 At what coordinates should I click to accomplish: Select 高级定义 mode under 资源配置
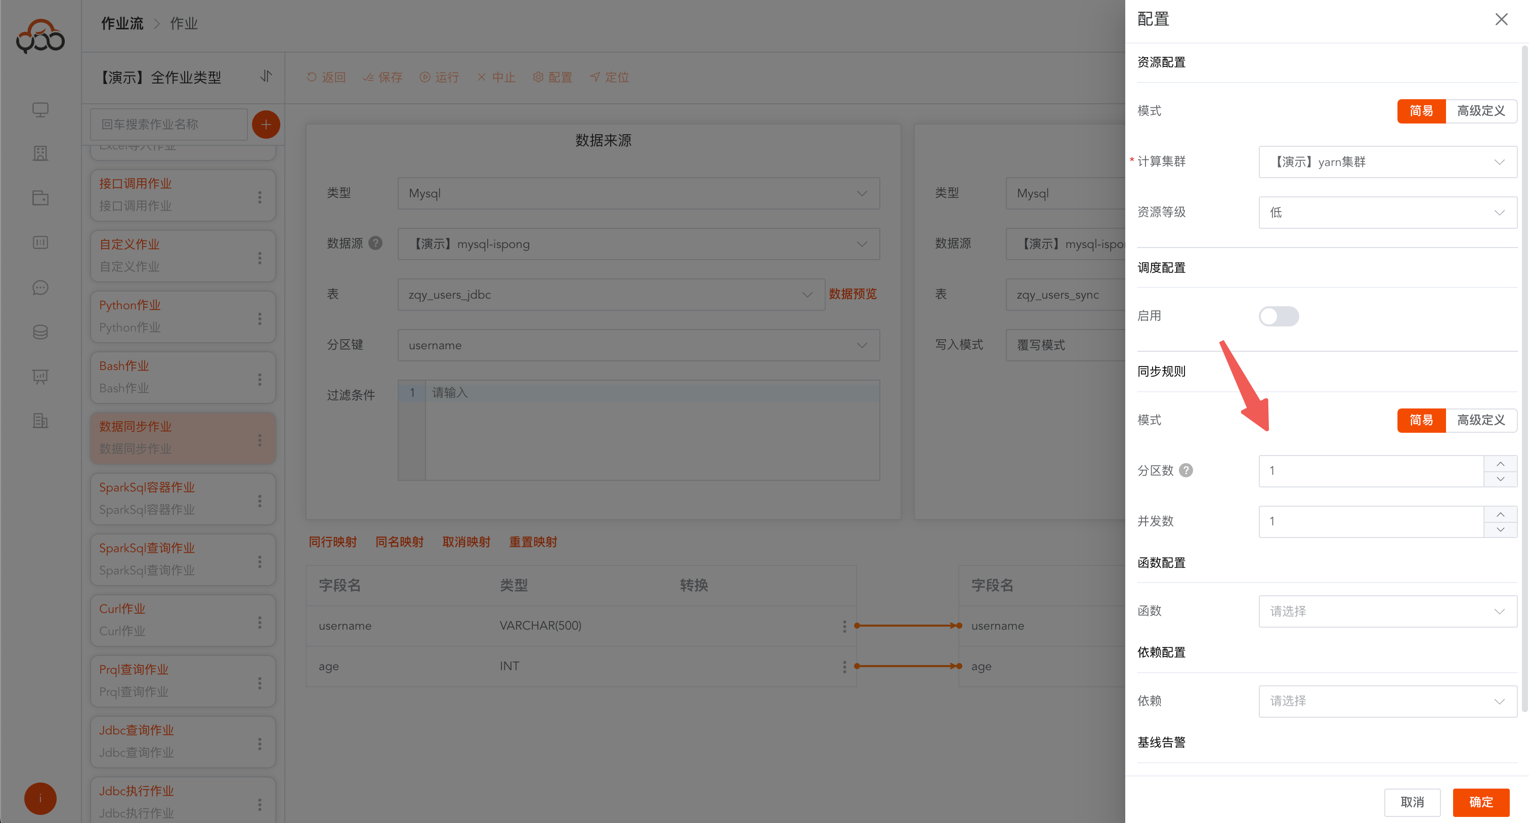tap(1480, 111)
